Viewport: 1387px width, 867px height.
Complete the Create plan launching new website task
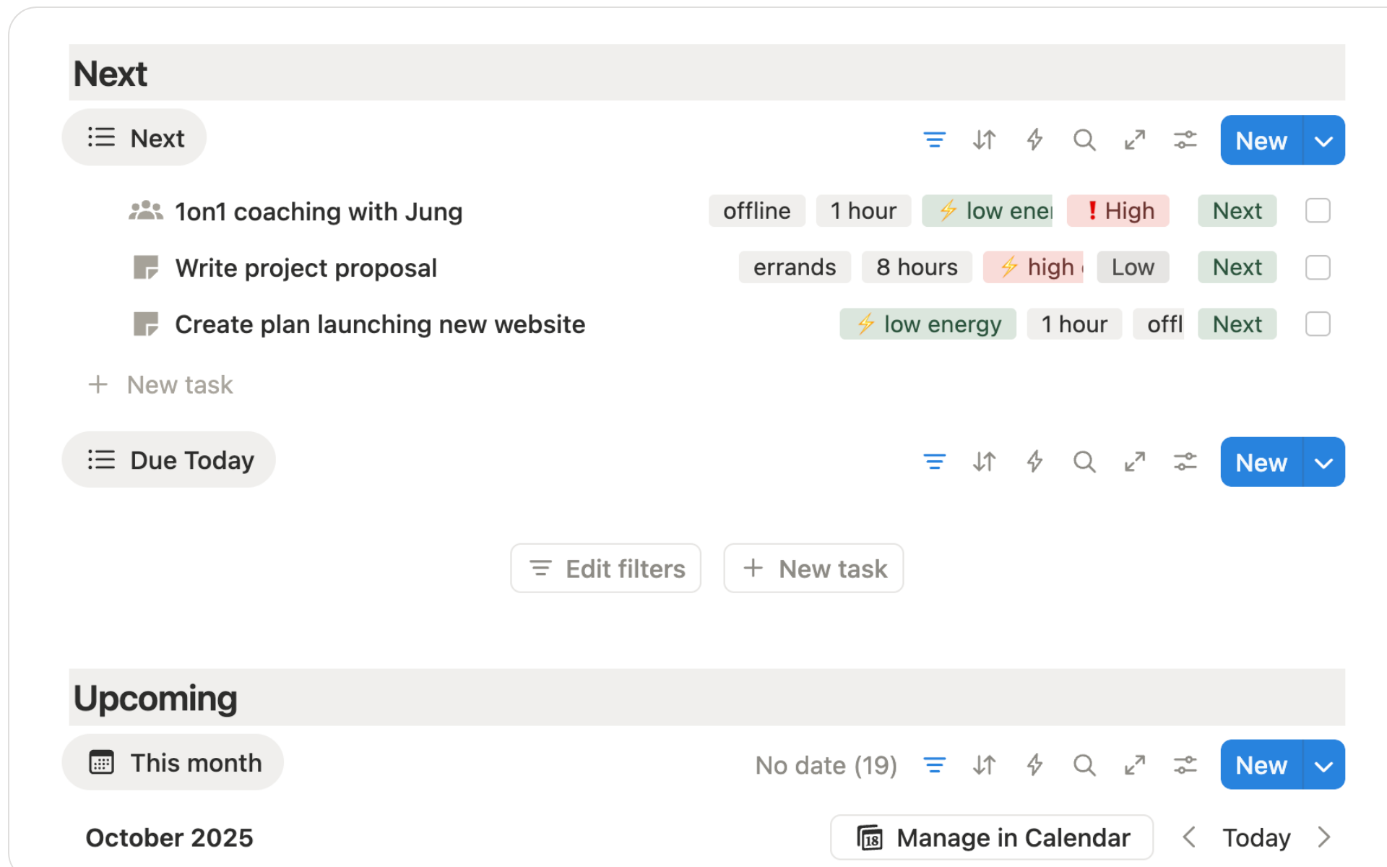[1318, 324]
